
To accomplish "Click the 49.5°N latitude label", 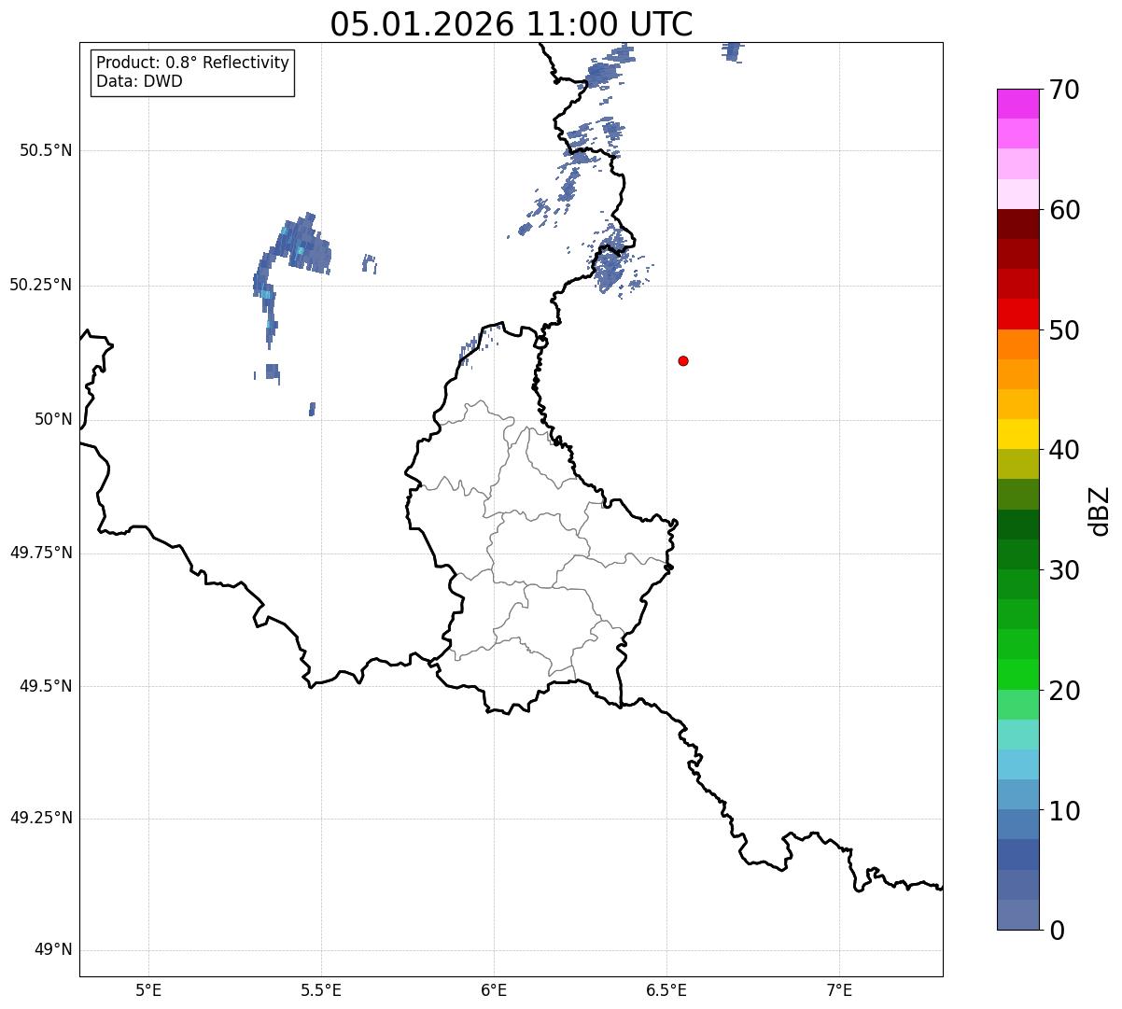I will 46,686.
